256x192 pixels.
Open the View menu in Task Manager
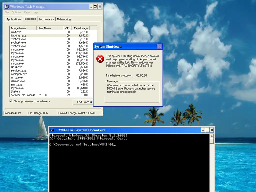click(x=27, y=12)
